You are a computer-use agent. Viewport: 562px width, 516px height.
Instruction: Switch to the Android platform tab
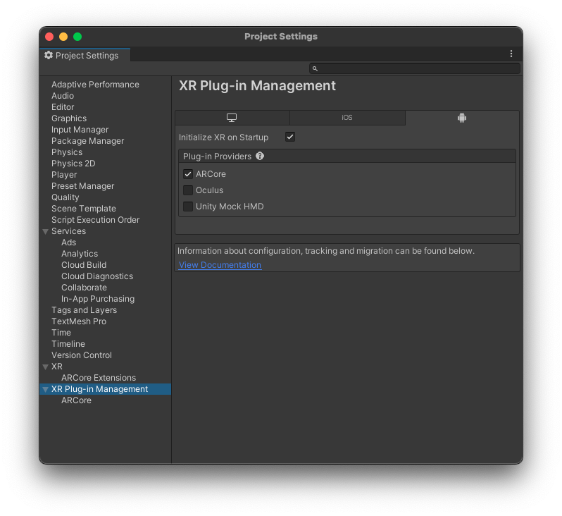(x=462, y=118)
